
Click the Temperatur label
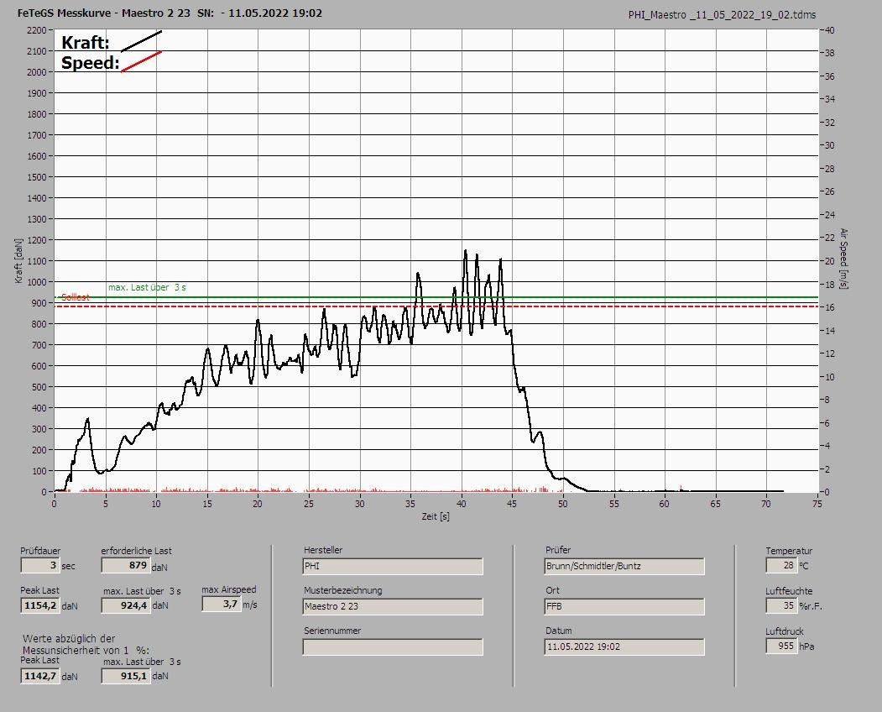click(x=789, y=551)
